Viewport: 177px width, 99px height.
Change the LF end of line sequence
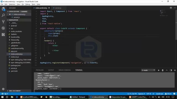tap(153, 94)
